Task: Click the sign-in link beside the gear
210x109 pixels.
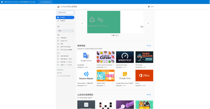Action: pyautogui.click(x=152, y=7)
